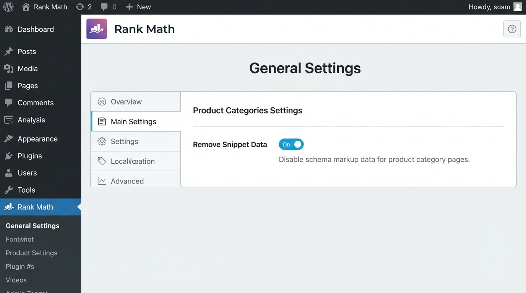Click the Dashboard icon in the sidebar
This screenshot has width=526, height=293.
(x=8, y=29)
